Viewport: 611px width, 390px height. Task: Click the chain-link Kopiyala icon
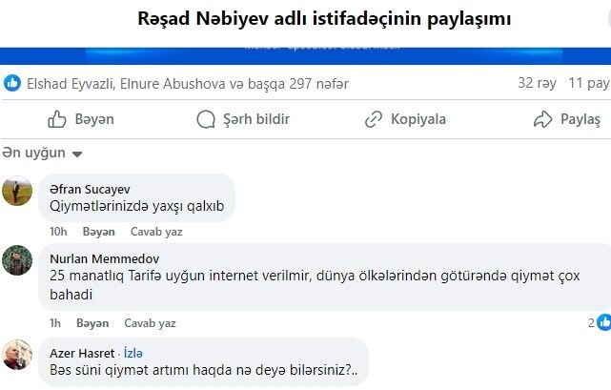tap(374, 119)
